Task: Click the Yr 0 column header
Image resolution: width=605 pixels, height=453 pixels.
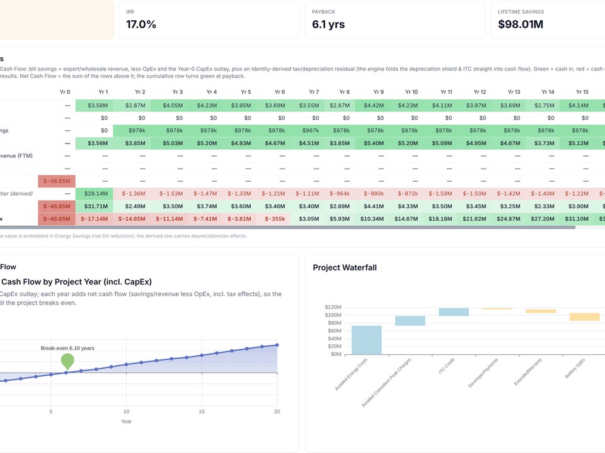Action: 65,92
